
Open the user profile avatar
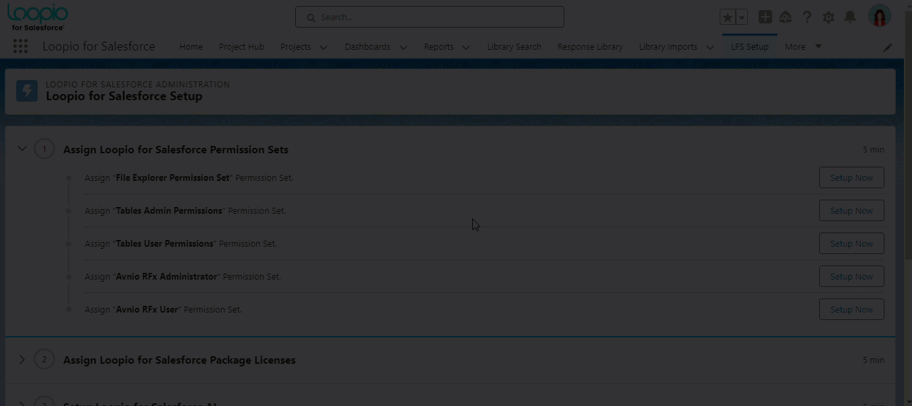point(880,16)
